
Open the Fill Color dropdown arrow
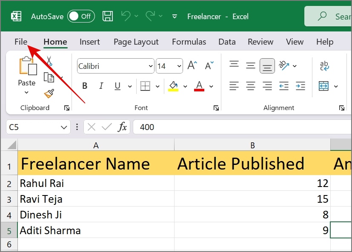185,86
